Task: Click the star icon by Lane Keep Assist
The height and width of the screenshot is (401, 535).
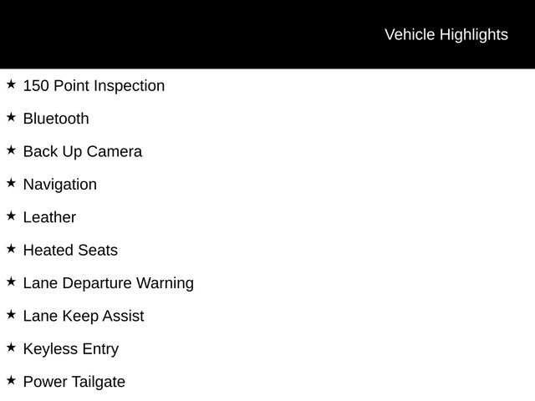Action: pyautogui.click(x=11, y=314)
